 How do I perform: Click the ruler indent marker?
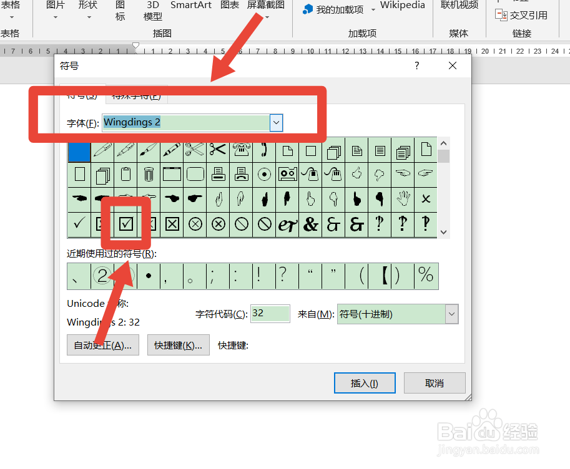pyautogui.click(x=135, y=46)
